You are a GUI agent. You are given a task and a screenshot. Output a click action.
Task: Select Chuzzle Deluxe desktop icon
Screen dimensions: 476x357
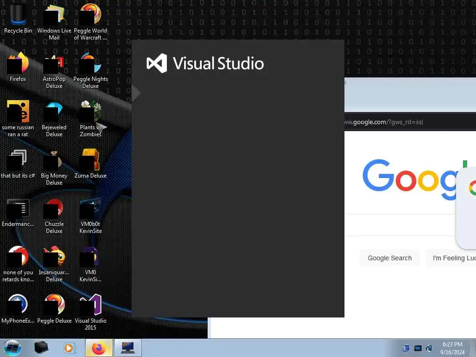pos(54,216)
